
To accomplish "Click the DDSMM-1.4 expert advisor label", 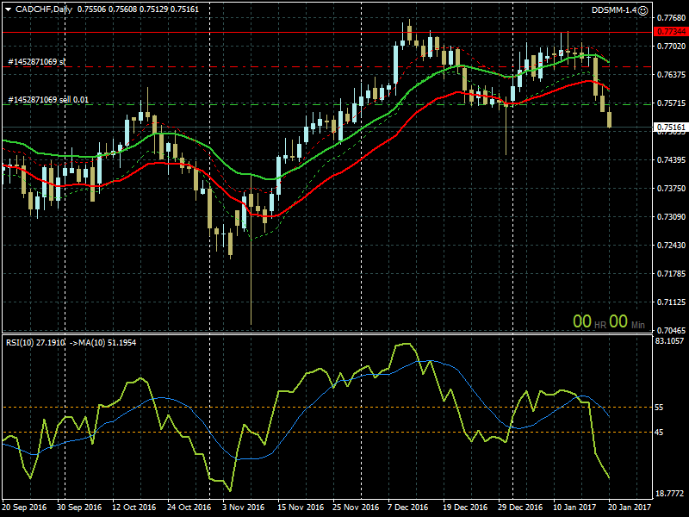I will click(x=614, y=10).
